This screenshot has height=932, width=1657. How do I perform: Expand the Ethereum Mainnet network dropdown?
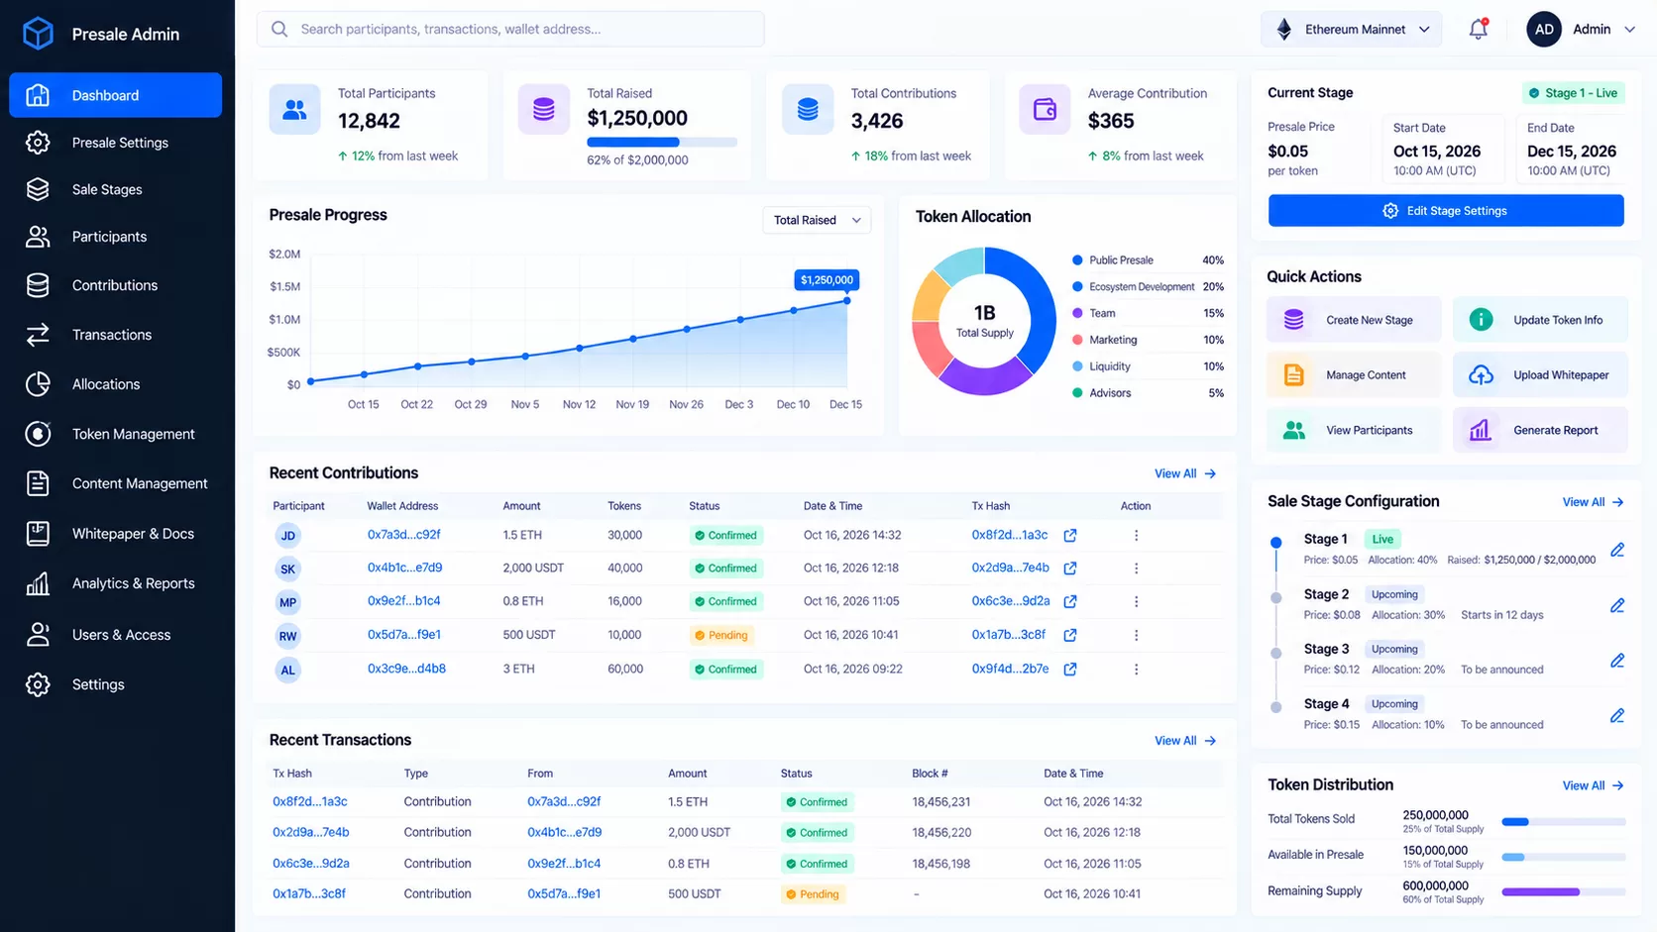1352,29
